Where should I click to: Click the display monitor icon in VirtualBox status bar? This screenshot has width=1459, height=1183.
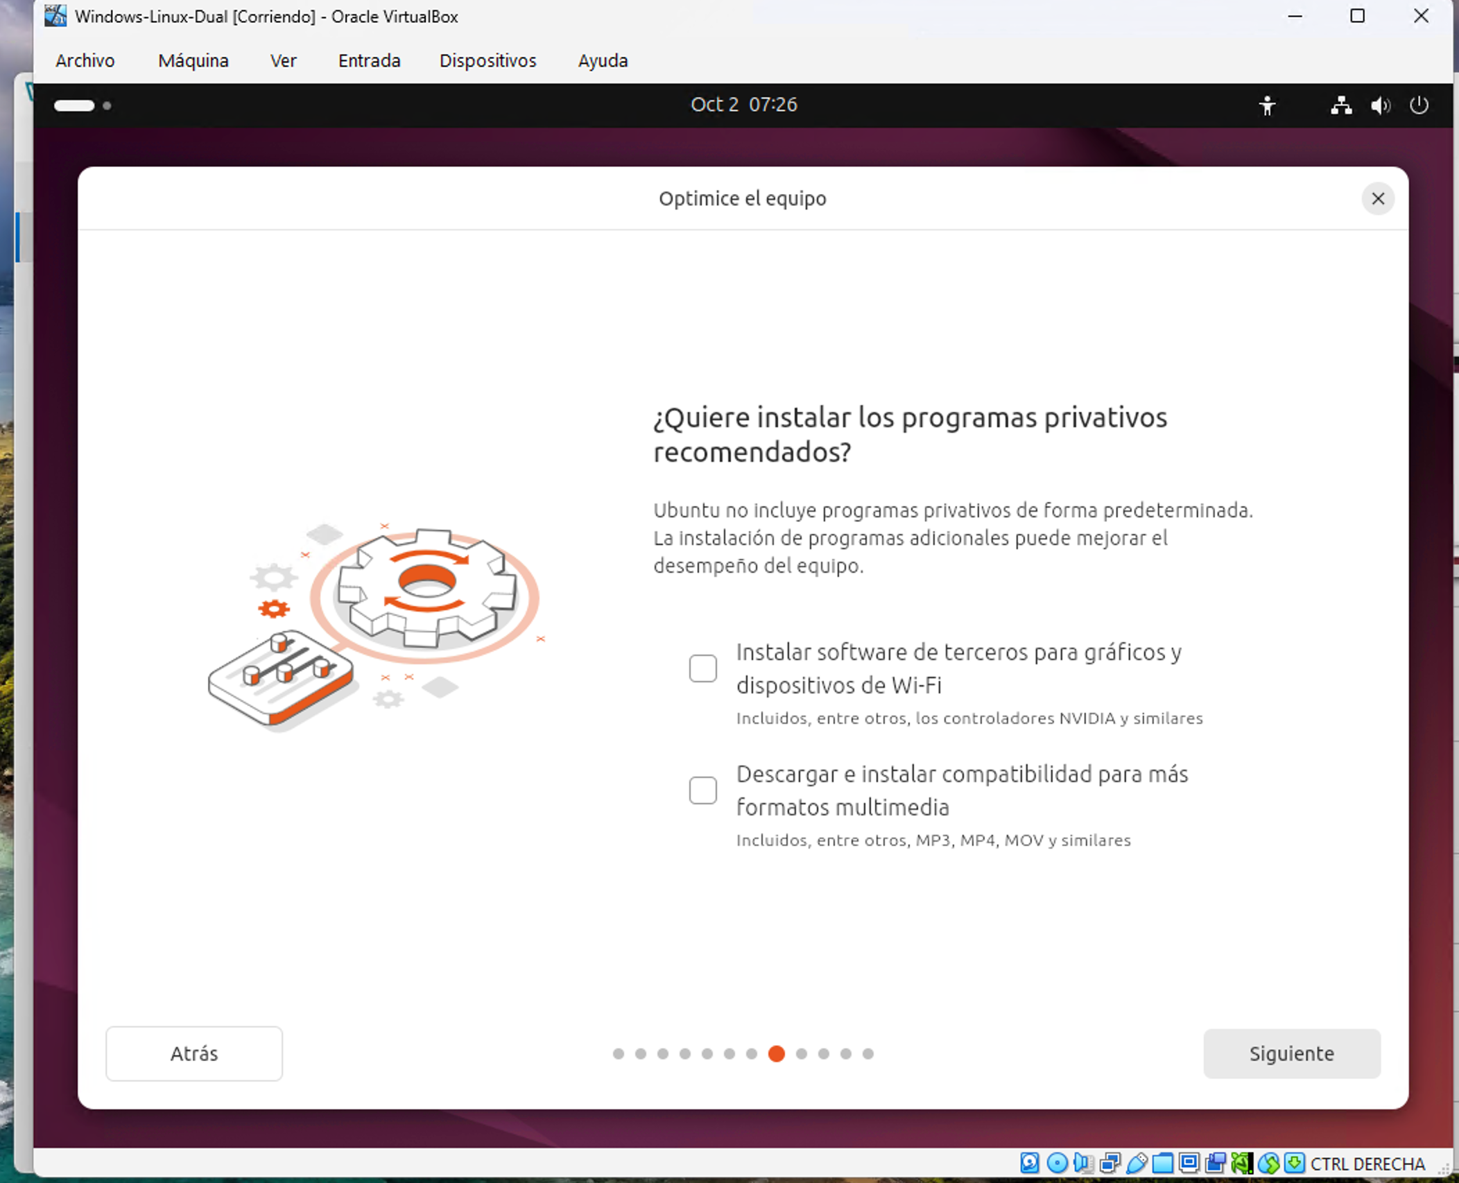1189,1163
